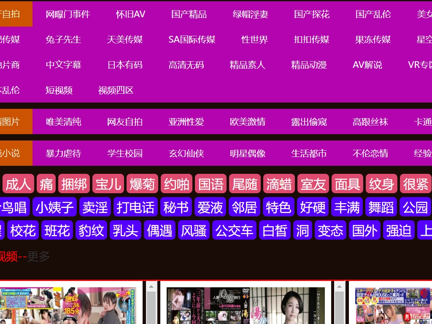Visit the 果冻传媒 studio link

[373, 39]
